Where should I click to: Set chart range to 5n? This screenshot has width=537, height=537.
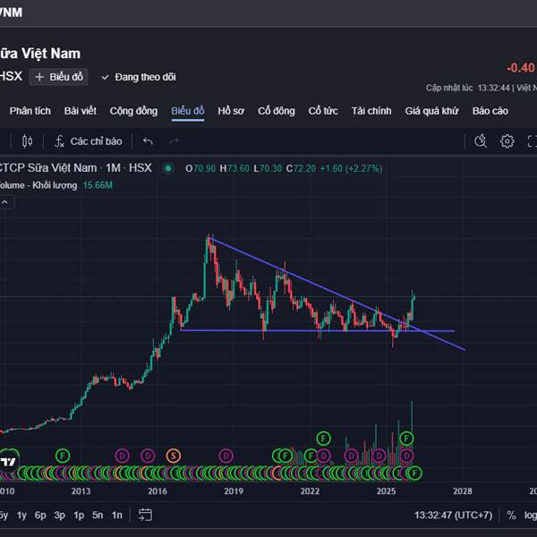click(x=98, y=516)
